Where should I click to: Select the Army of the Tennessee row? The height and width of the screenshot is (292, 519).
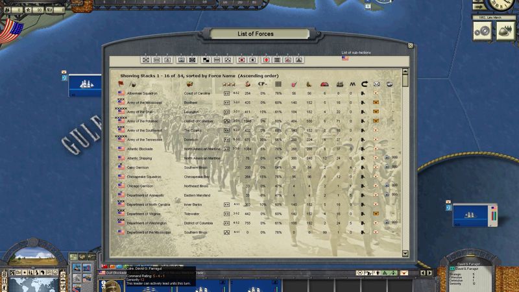[258, 140]
